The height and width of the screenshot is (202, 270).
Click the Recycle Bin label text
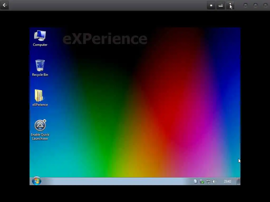[x=40, y=75]
